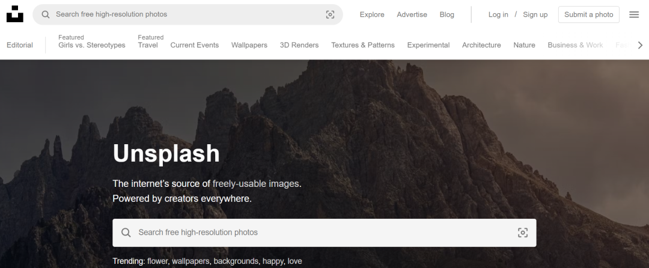Screen dimensions: 649x268
Task: Click the 'Powered by creators everywhere.' text
Action: pos(181,198)
